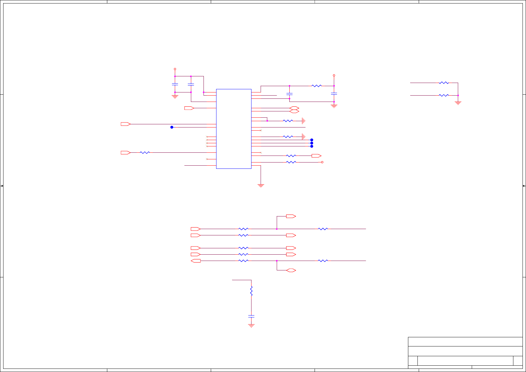The height and width of the screenshot is (372, 526).
Task: Select the small input port nearest the IC's left side
Action: pyautogui.click(x=189, y=108)
